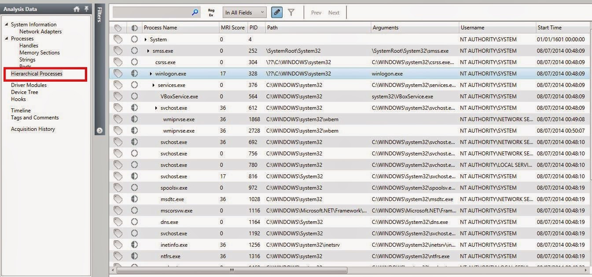The width and height of the screenshot is (592, 277).
Task: Pin the Analysis Data panel
Action: click(86, 9)
